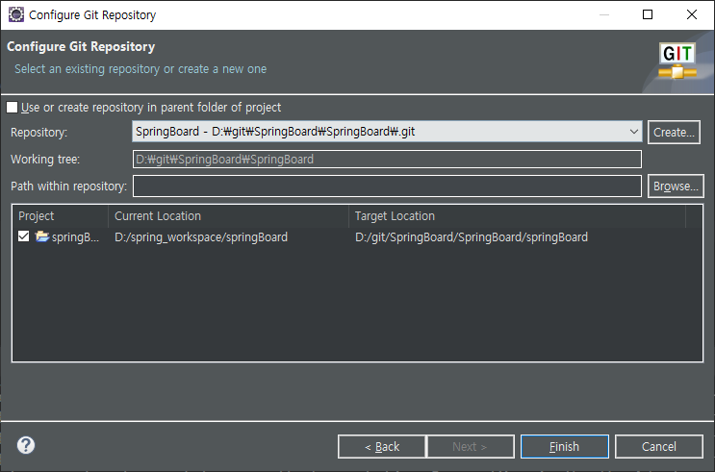Click the Browse... button
The height and width of the screenshot is (472, 715).
(676, 186)
